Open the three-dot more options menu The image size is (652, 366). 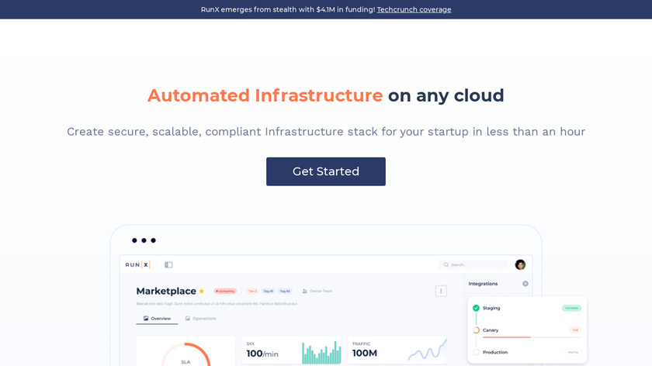pos(441,291)
